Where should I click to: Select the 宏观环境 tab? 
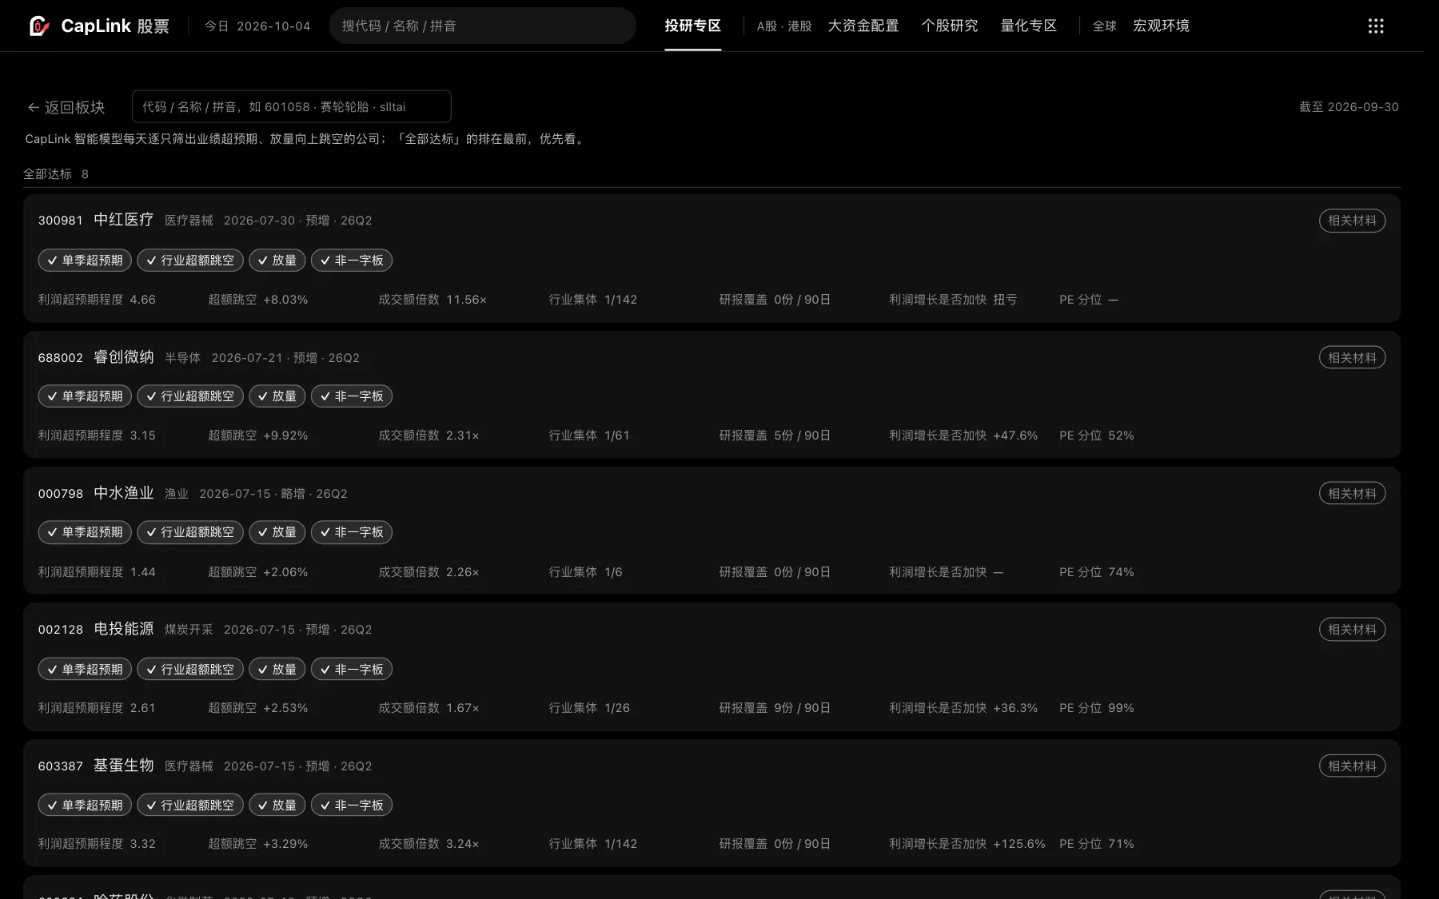point(1161,26)
